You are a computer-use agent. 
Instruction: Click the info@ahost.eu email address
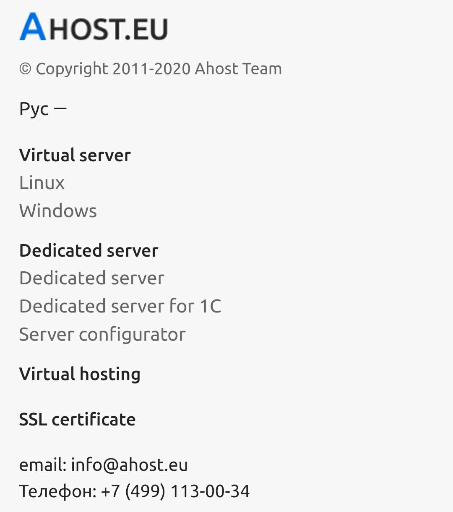(x=130, y=465)
